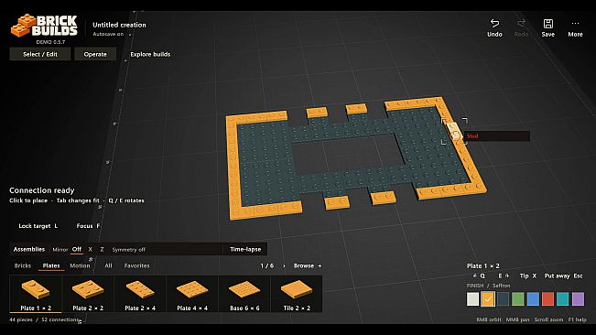Pick the red finish swatch
This screenshot has height=335, width=596.
click(x=547, y=299)
